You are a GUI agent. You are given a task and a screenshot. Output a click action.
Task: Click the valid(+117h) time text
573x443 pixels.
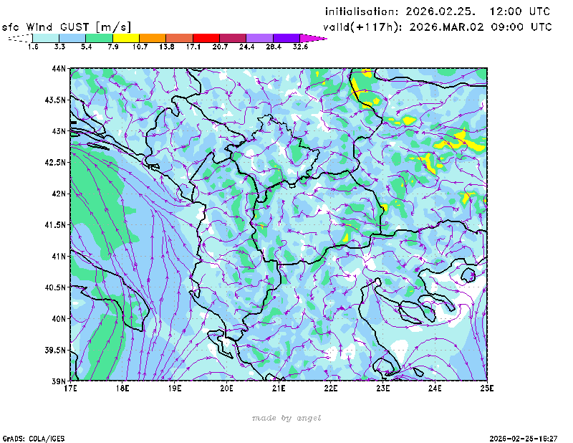(438, 27)
